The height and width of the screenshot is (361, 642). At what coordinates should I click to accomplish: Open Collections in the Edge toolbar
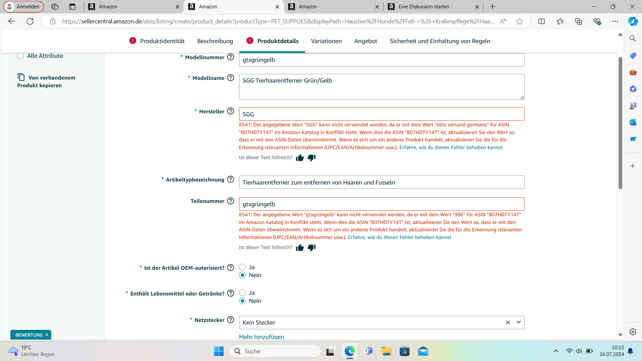tap(578, 21)
